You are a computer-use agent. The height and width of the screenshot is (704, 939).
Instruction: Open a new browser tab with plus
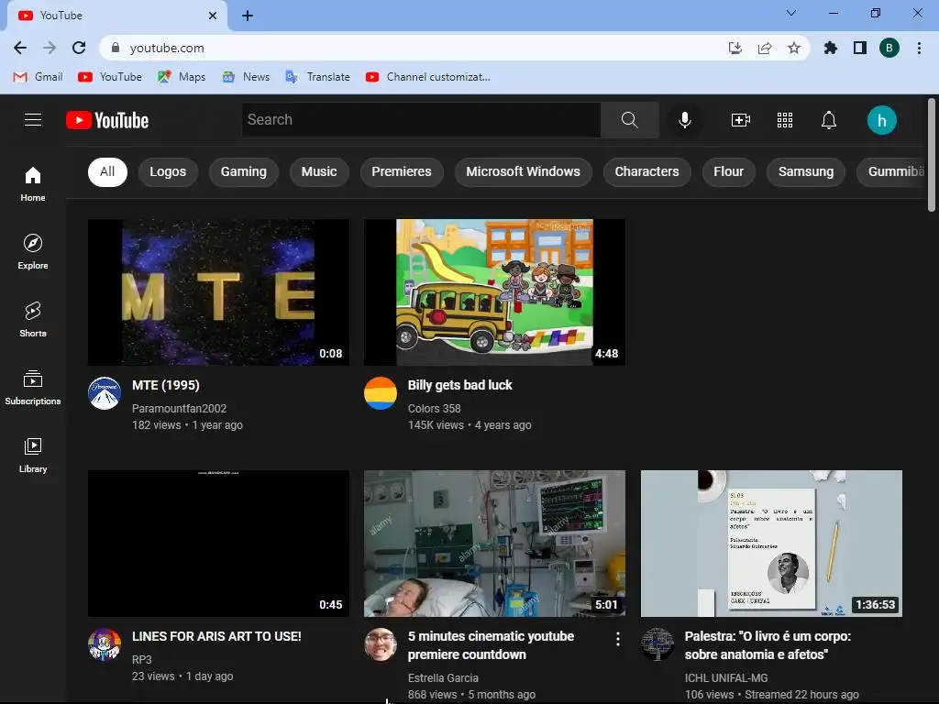(248, 16)
